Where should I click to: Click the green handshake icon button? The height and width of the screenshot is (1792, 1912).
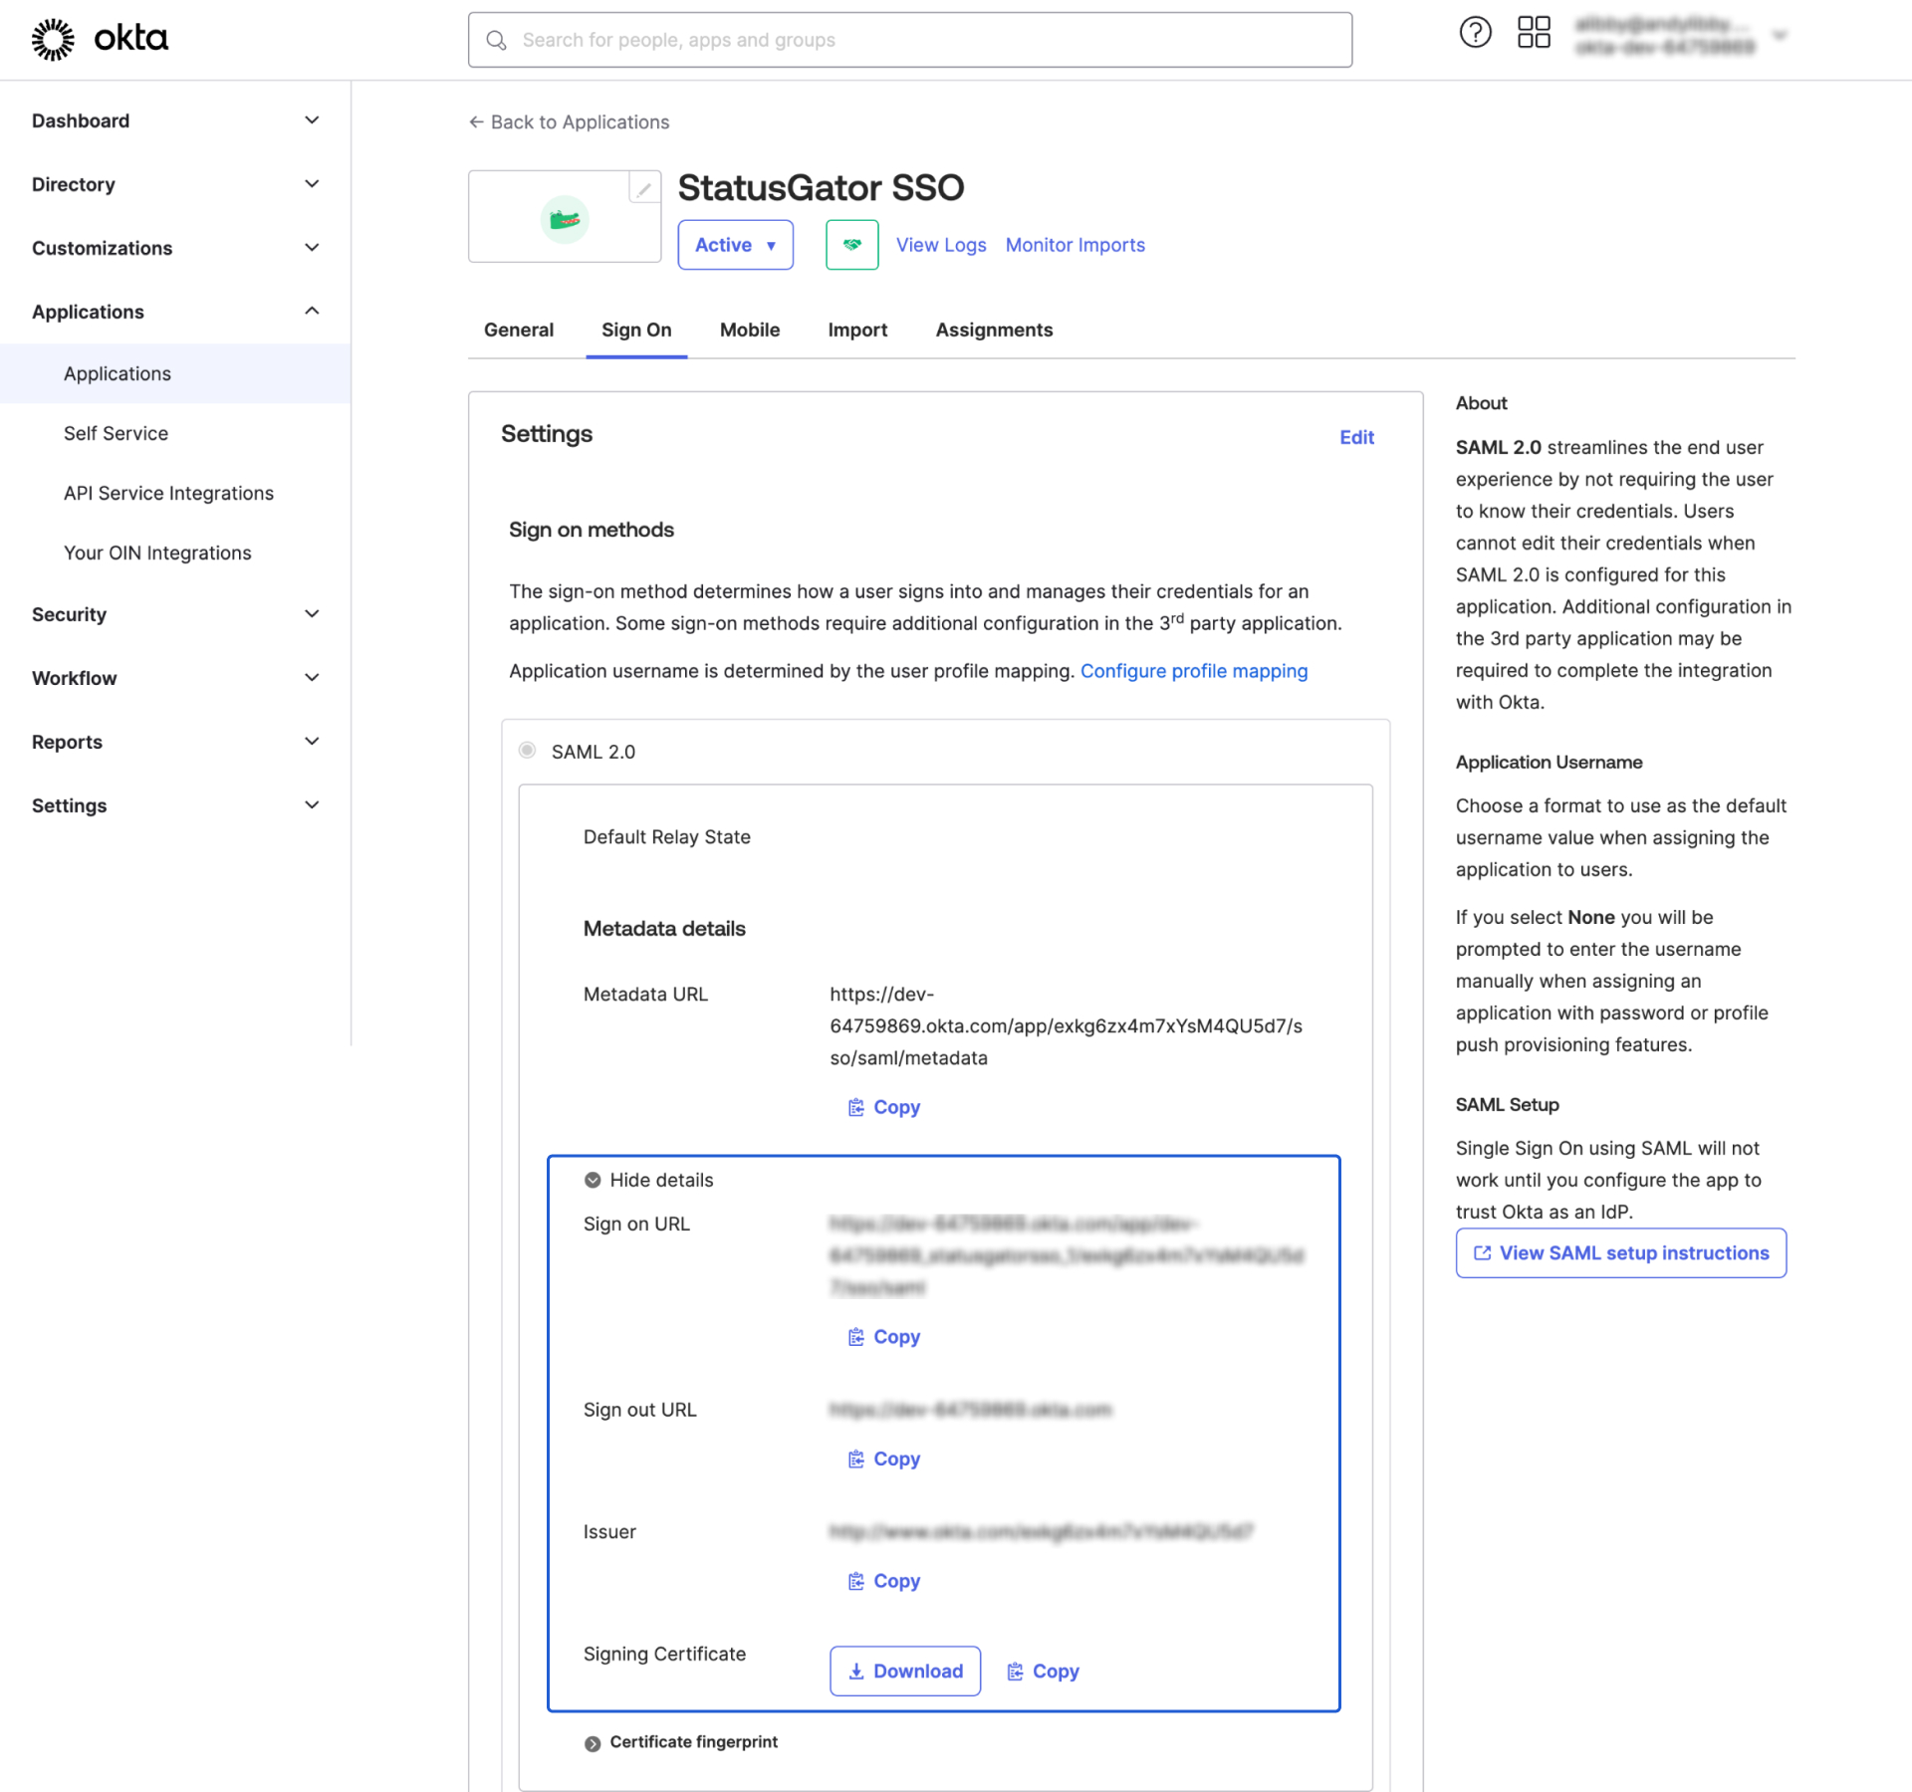point(851,245)
